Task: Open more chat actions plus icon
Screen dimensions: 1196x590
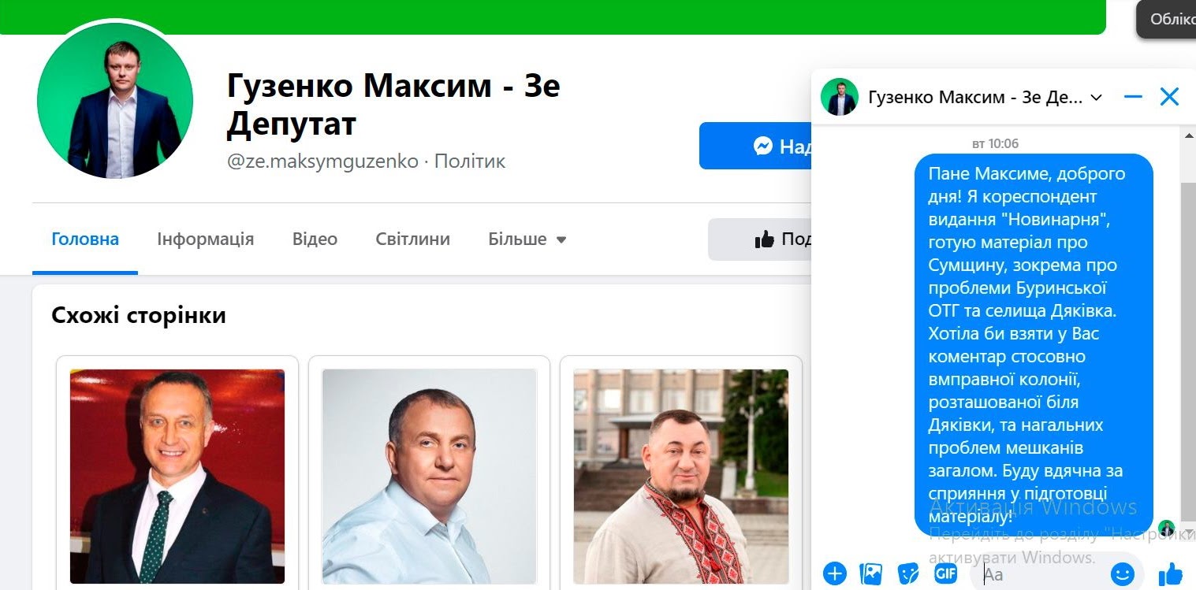Action: pos(834,573)
